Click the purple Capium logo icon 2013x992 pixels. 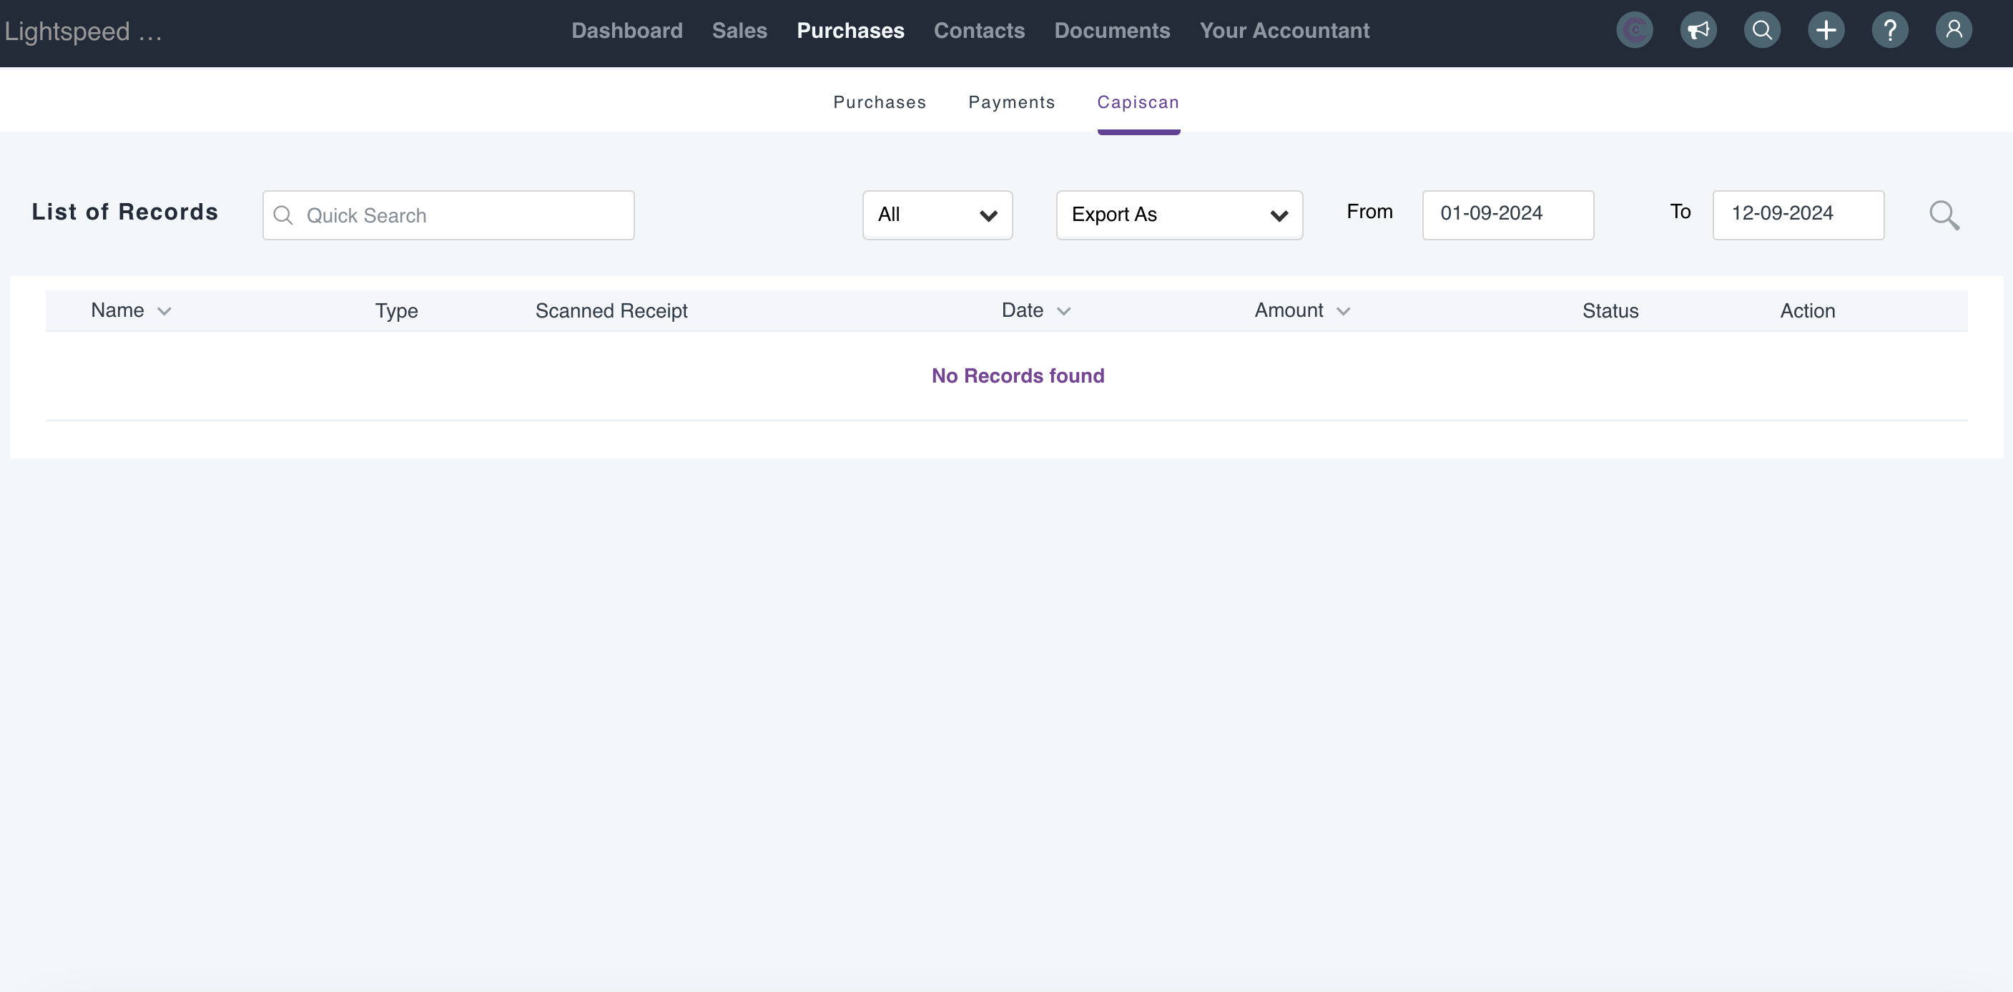tap(1634, 31)
